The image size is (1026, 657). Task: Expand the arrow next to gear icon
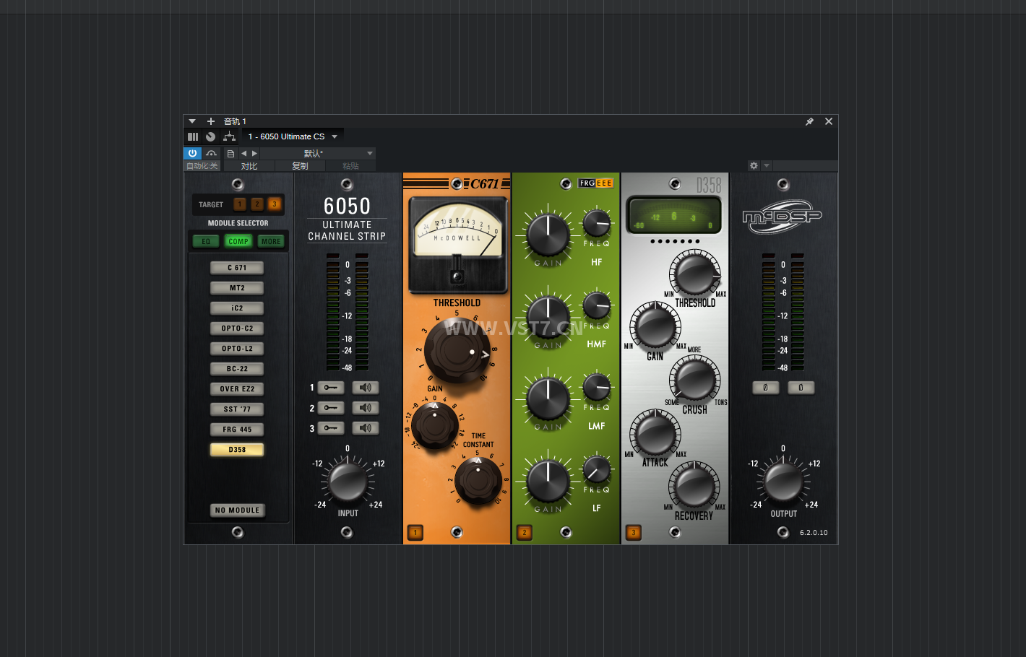pos(767,165)
